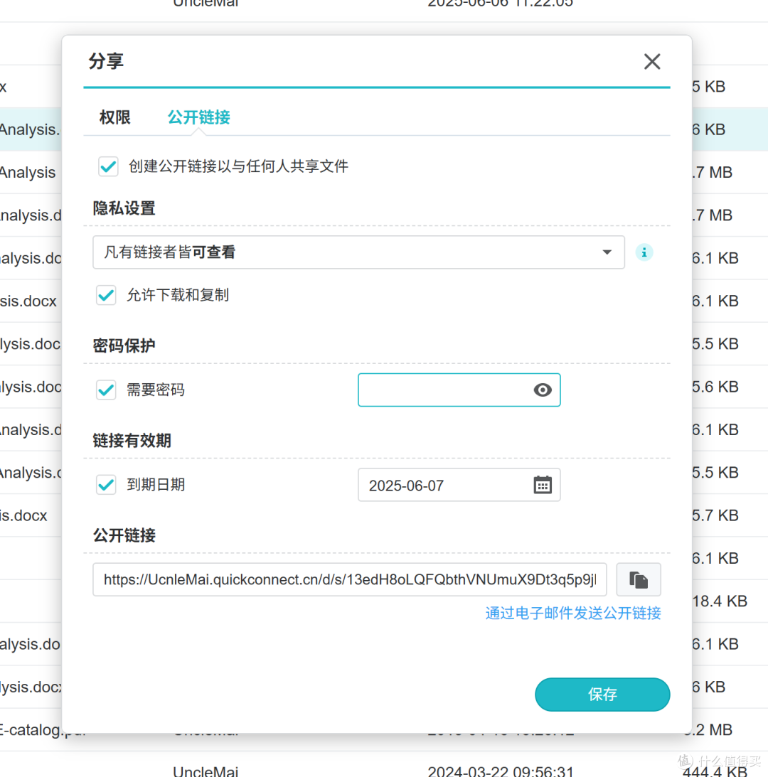
Task: Open the 凡有链接者皆可查看 privacy dropdown
Action: pyautogui.click(x=358, y=252)
